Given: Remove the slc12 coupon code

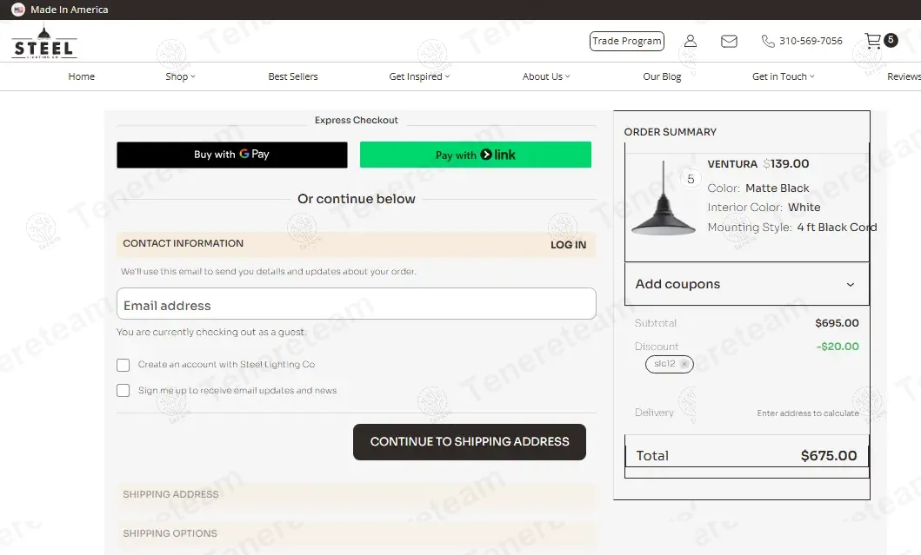Looking at the screenshot, I should pos(684,364).
